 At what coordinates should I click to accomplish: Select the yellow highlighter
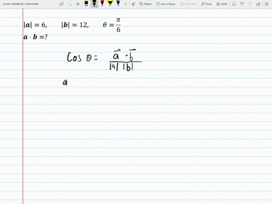[x=110, y=3]
